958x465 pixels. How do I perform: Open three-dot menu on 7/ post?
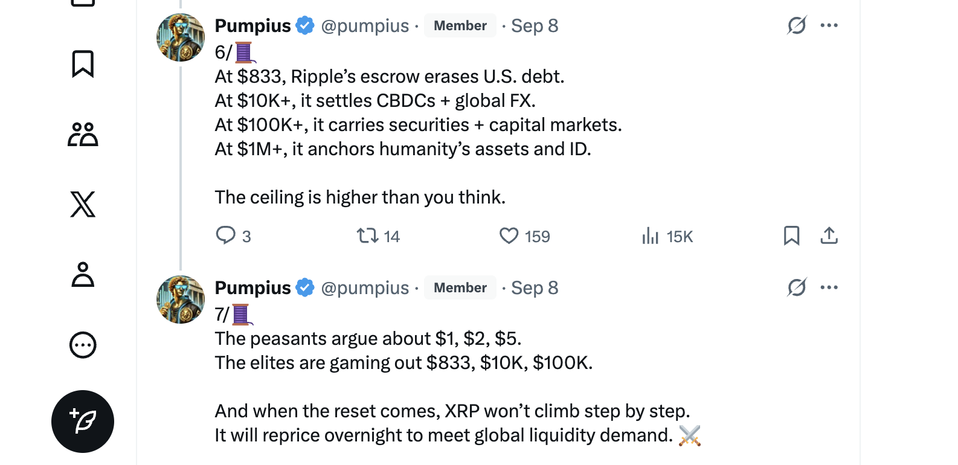coord(829,287)
